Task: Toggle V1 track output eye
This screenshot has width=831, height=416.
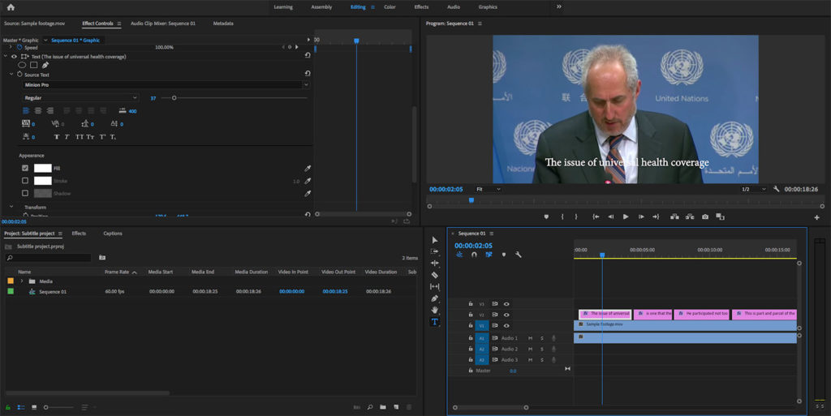Action: click(506, 325)
